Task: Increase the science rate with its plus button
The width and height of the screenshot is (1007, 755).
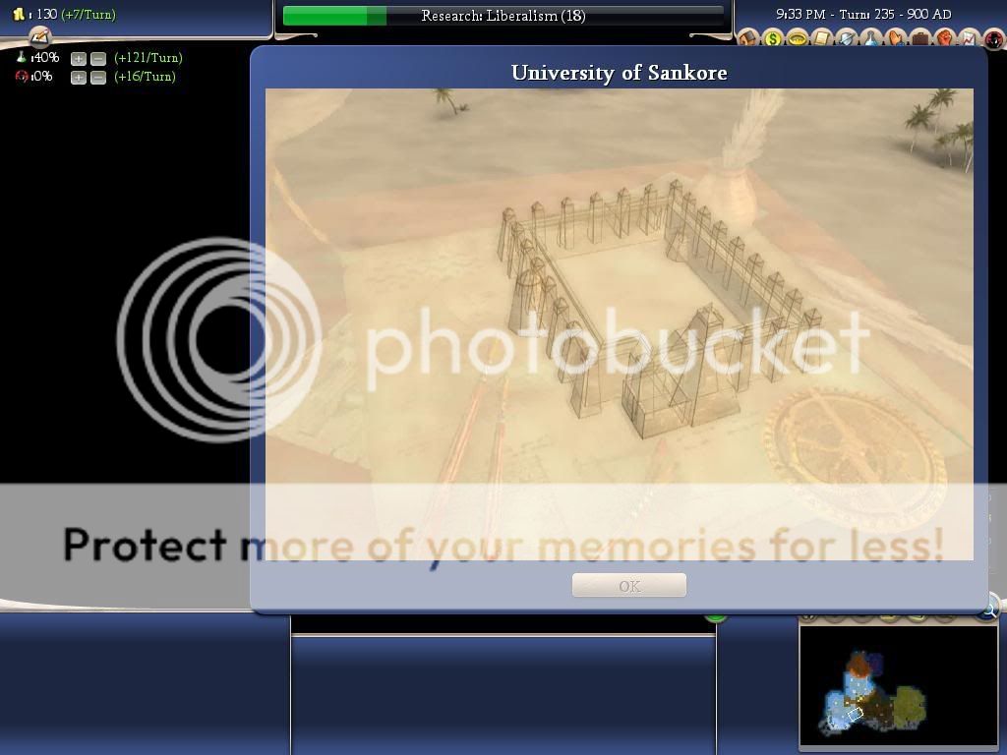Action: click(x=78, y=57)
